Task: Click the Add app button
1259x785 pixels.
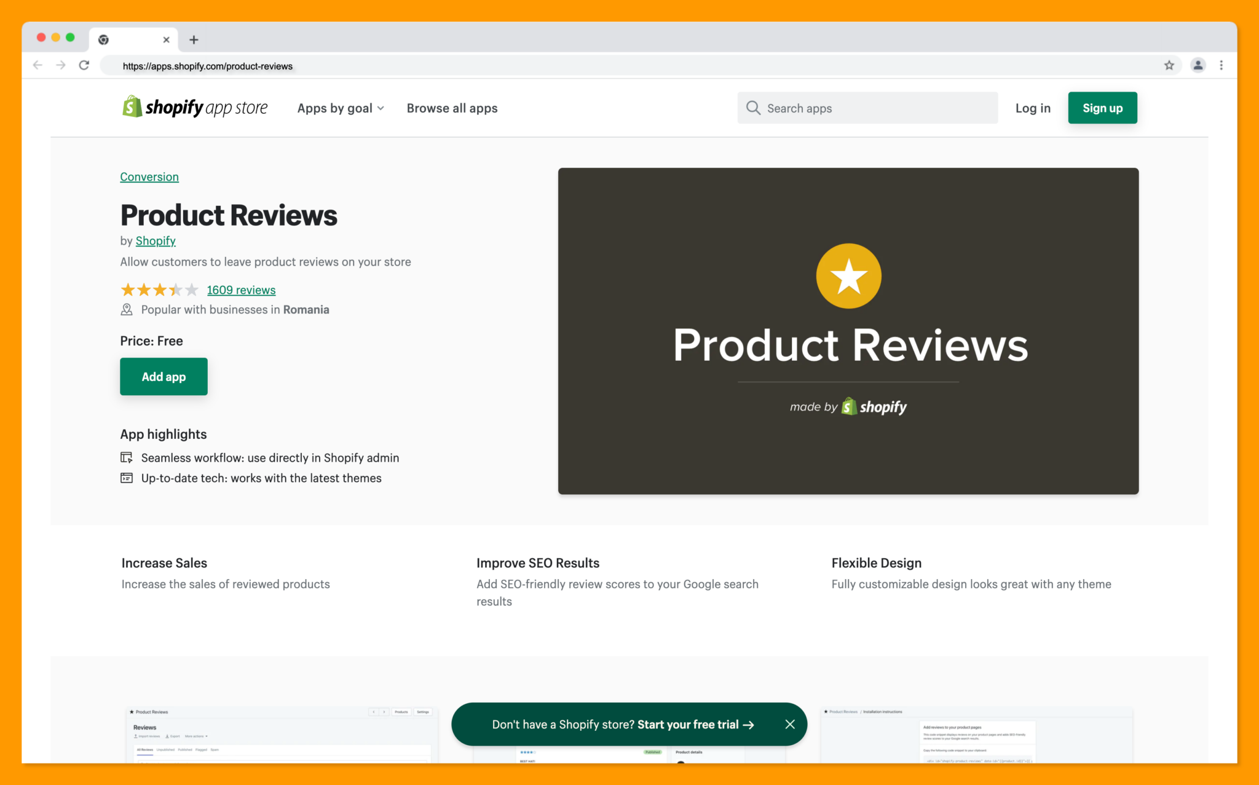Action: tap(164, 376)
